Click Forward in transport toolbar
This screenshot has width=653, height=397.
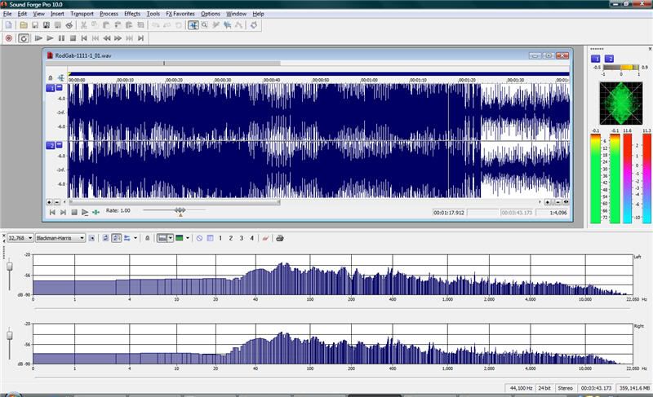118,38
